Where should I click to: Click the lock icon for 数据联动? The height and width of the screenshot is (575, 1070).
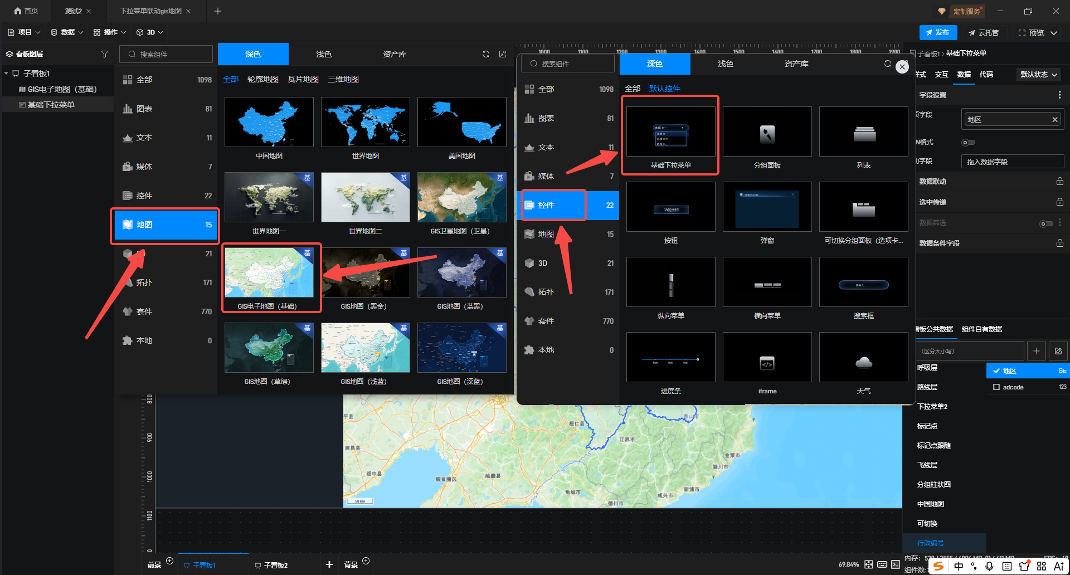pyautogui.click(x=1059, y=182)
